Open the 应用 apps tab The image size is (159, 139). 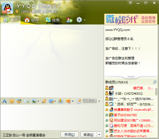(x=53, y=20)
